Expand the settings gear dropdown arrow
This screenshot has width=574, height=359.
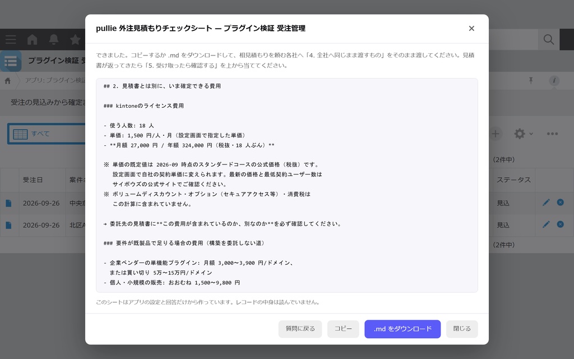coord(531,134)
